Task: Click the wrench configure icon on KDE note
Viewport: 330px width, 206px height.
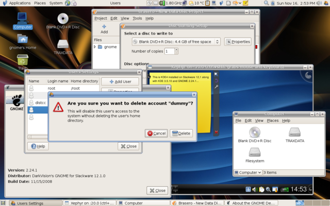Action: pyautogui.click(x=216, y=87)
